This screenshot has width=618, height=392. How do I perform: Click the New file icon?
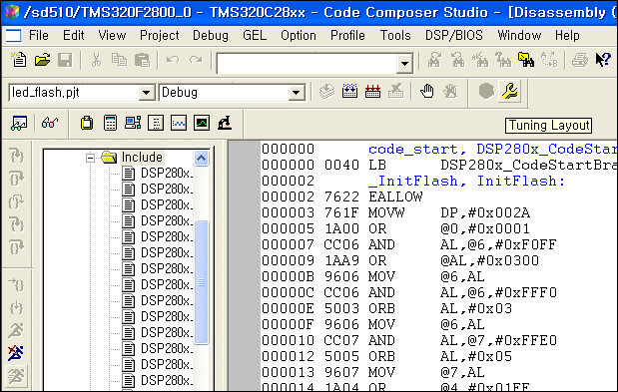click(x=18, y=60)
